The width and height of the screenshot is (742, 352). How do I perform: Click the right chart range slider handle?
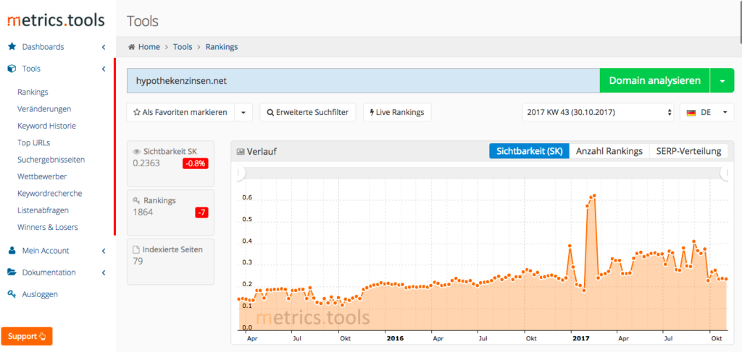[725, 173]
